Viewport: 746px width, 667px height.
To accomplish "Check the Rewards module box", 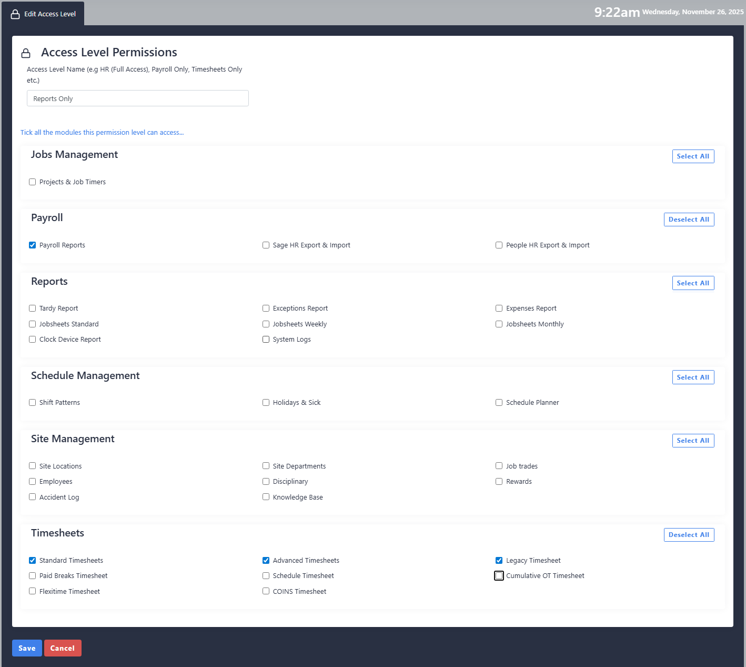I will (x=499, y=482).
